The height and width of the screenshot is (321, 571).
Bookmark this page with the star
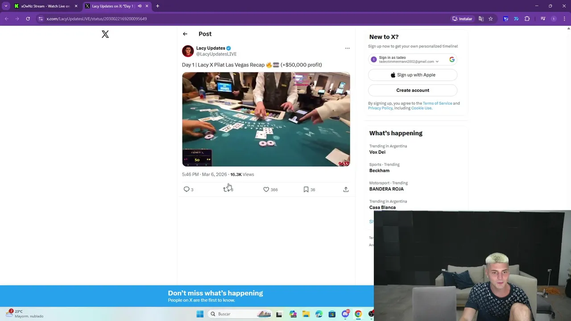[x=491, y=19]
